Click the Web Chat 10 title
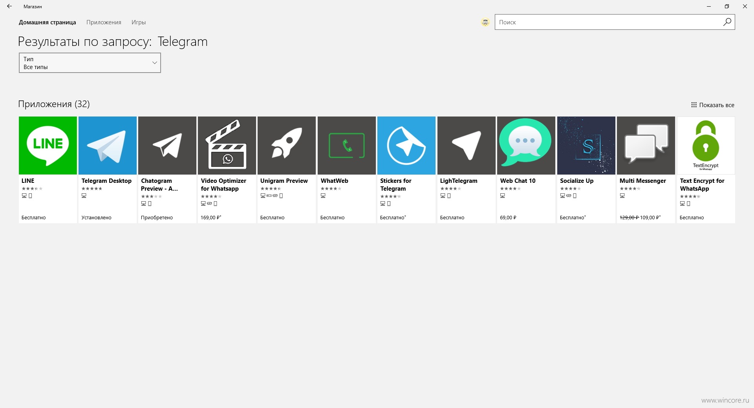The image size is (754, 408). click(x=518, y=181)
